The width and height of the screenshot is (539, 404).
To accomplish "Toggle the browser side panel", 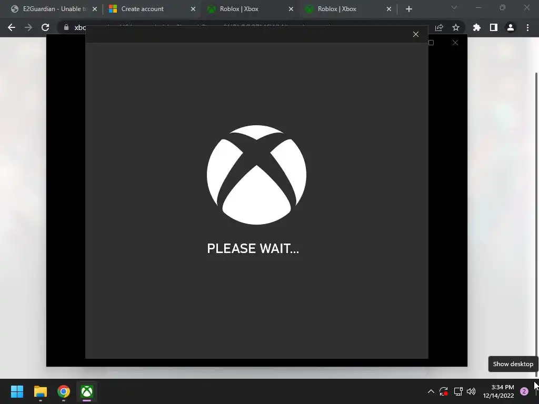I will tap(494, 27).
